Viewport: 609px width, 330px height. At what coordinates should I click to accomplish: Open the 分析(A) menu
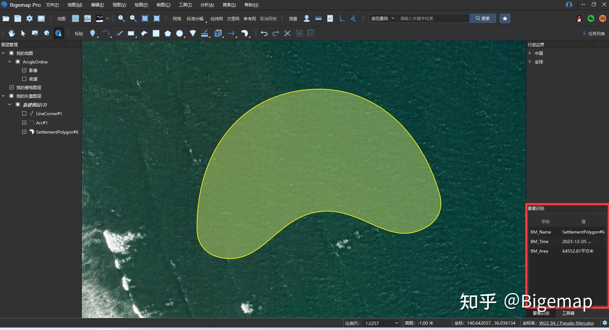(207, 5)
